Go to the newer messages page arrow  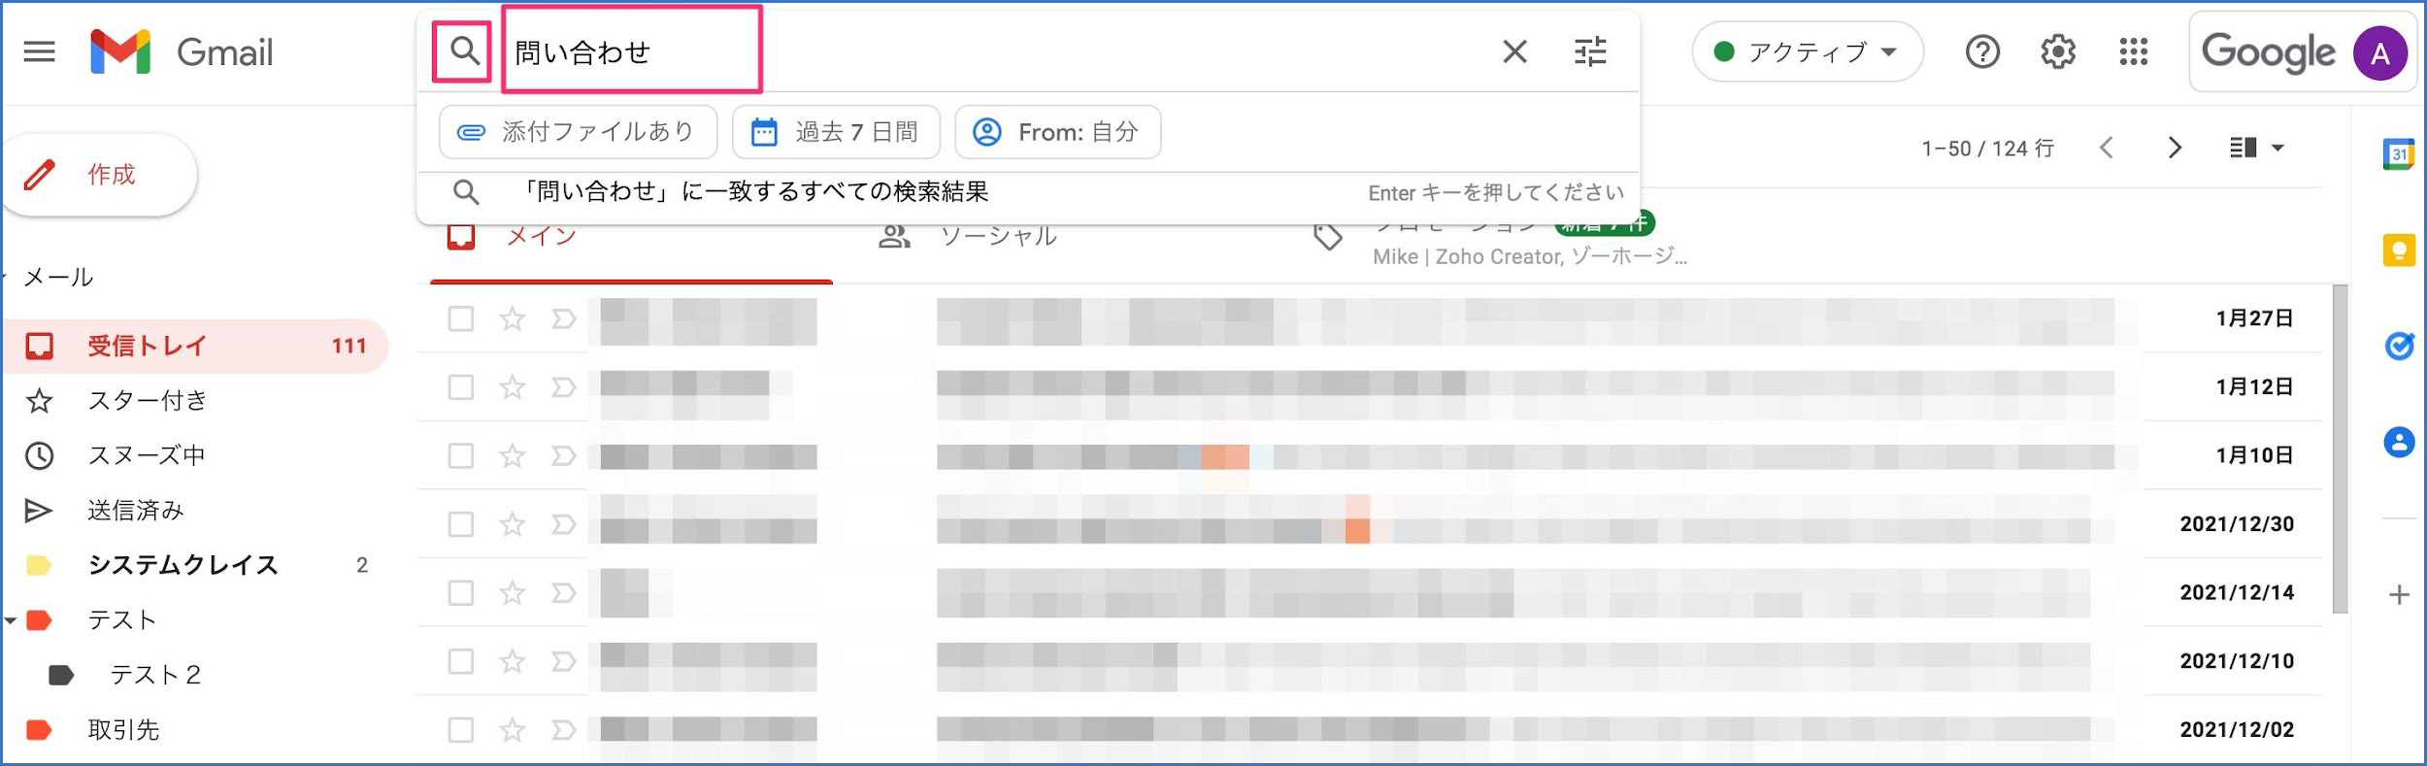click(2106, 148)
